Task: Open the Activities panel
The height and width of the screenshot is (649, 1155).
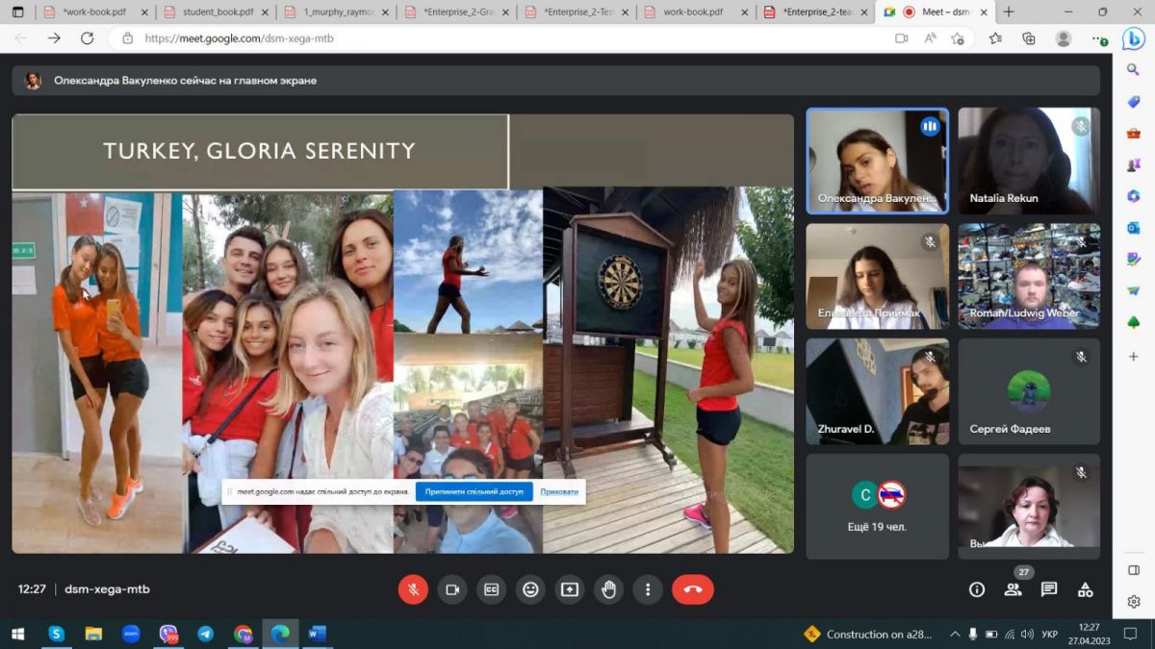Action: [1085, 589]
